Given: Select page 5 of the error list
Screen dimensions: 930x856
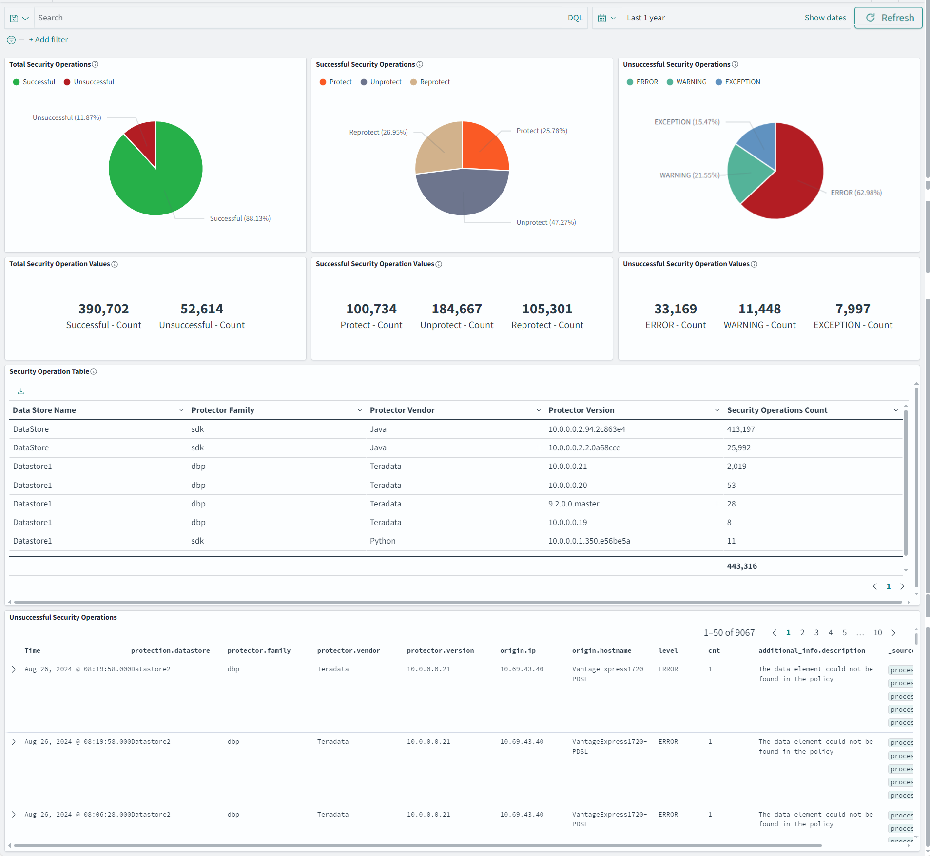Looking at the screenshot, I should (844, 632).
